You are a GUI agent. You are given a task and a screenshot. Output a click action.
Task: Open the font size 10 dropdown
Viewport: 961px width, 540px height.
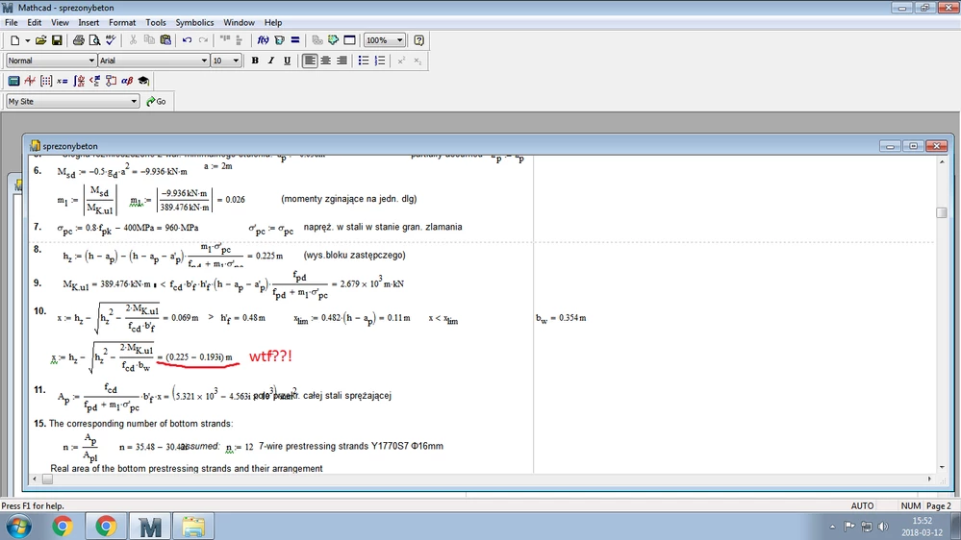click(x=236, y=61)
